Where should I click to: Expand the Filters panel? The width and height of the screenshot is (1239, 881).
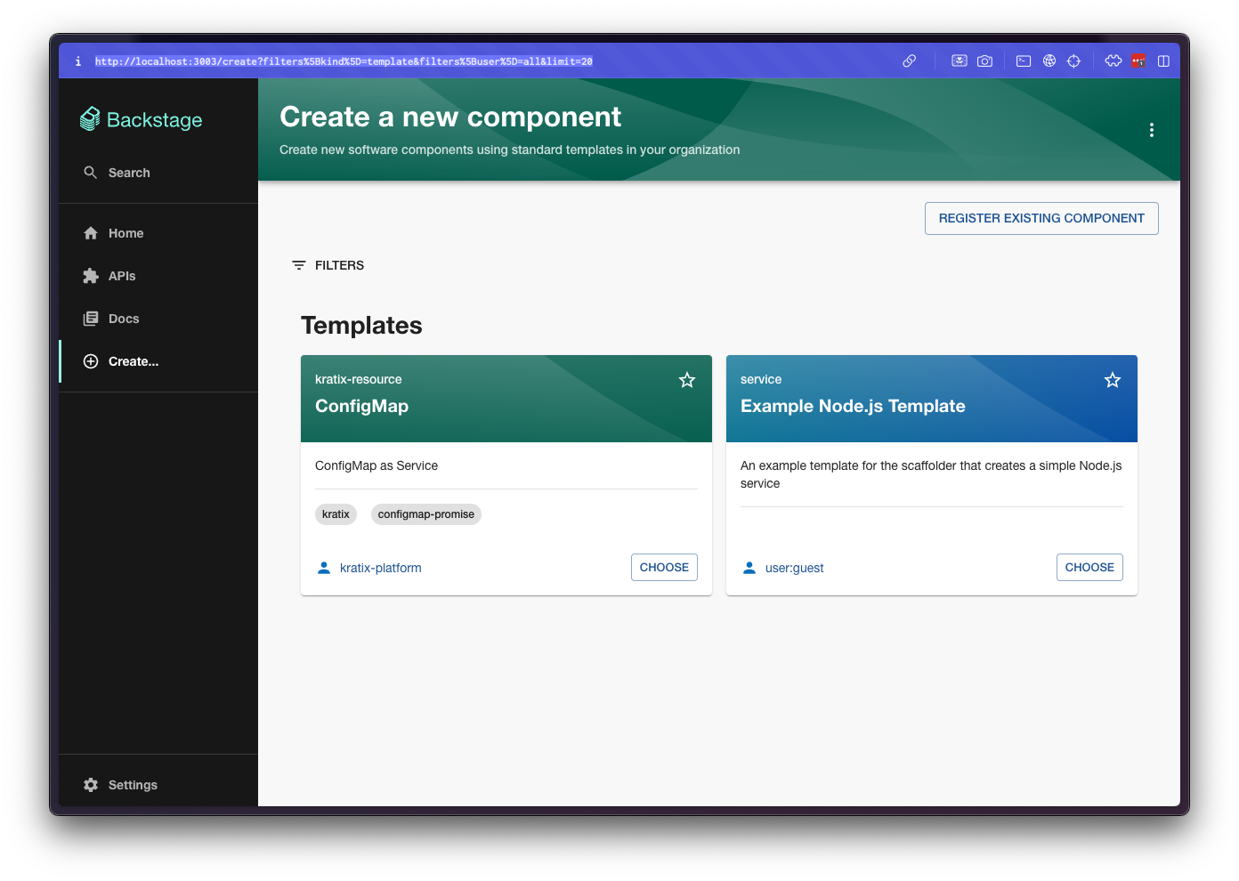point(328,265)
